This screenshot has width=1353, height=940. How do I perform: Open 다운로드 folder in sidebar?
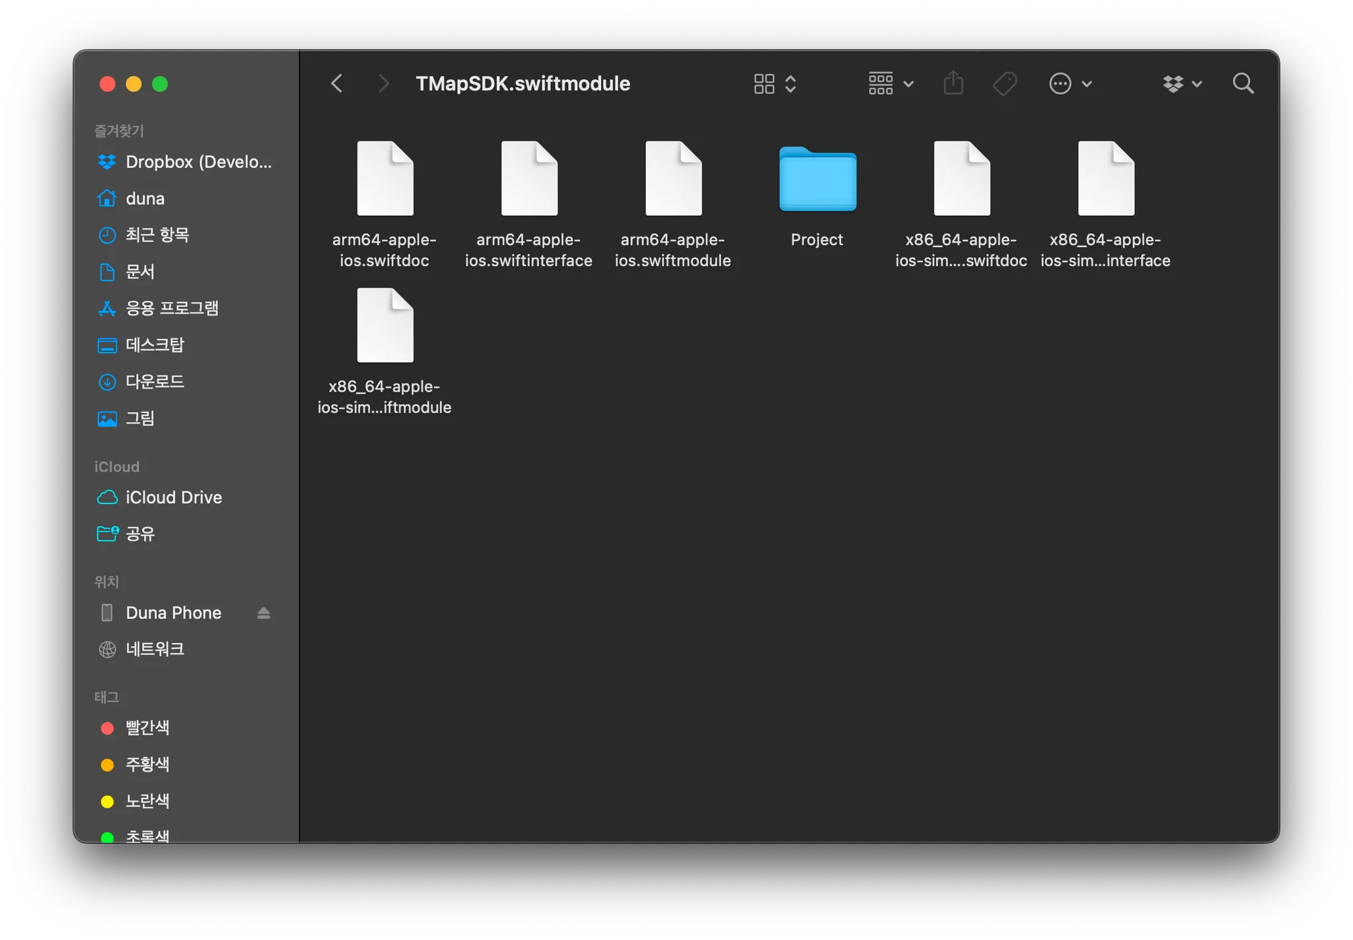155,382
